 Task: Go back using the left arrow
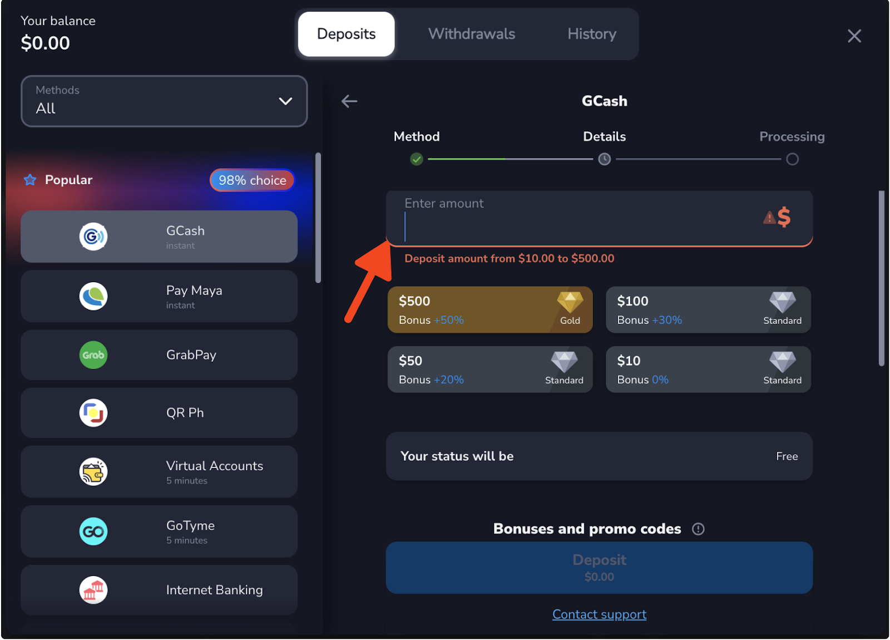point(349,101)
